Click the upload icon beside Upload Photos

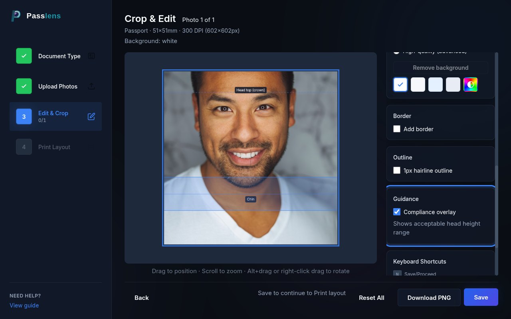point(91,86)
